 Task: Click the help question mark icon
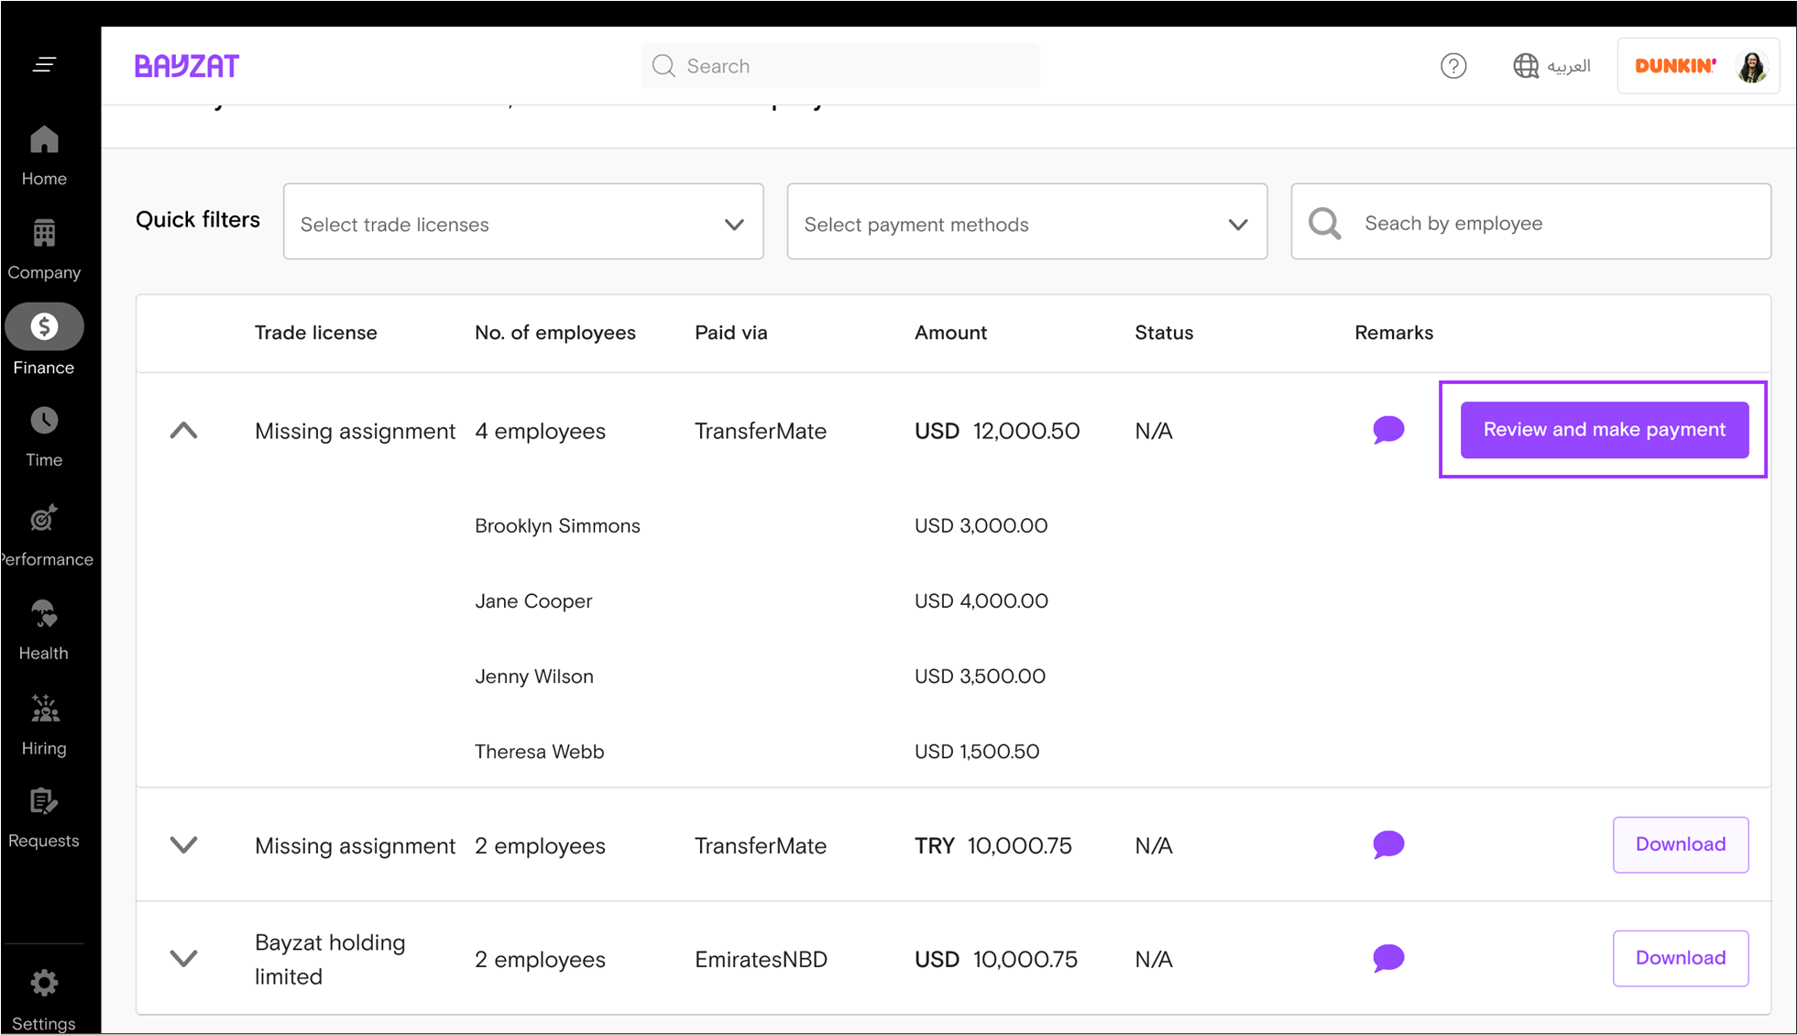1453,66
